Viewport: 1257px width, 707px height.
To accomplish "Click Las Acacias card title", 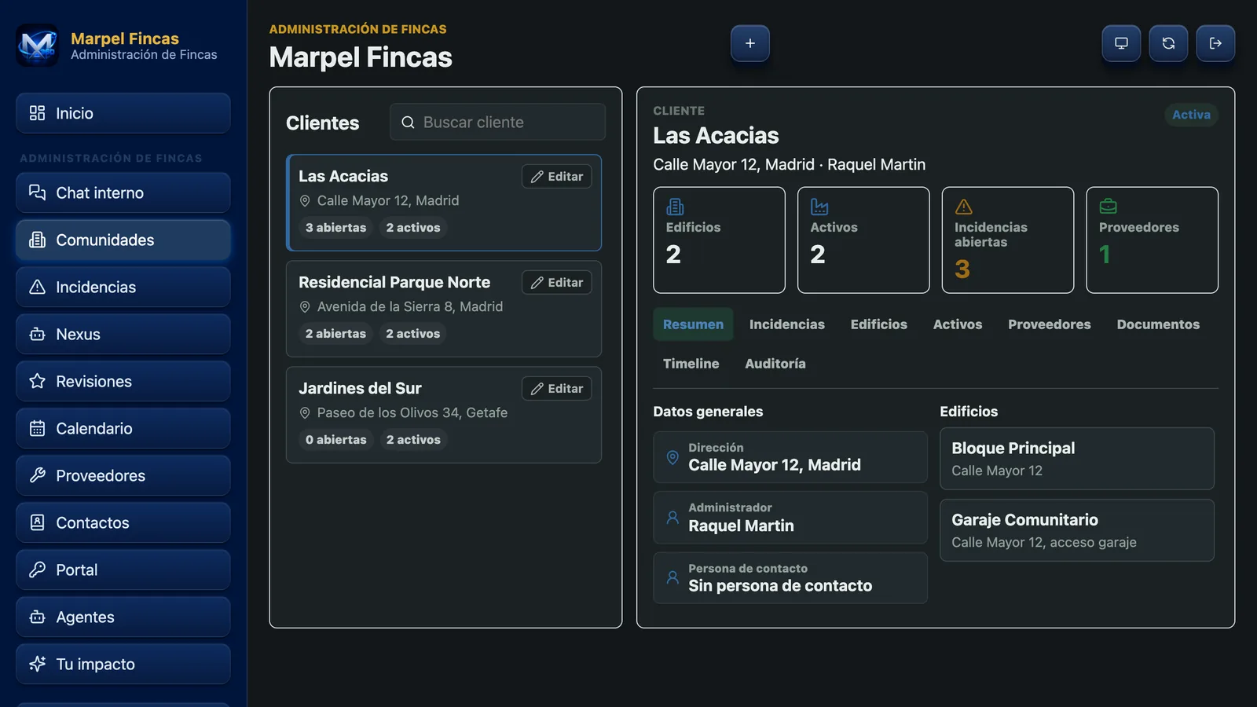I will pos(343,176).
